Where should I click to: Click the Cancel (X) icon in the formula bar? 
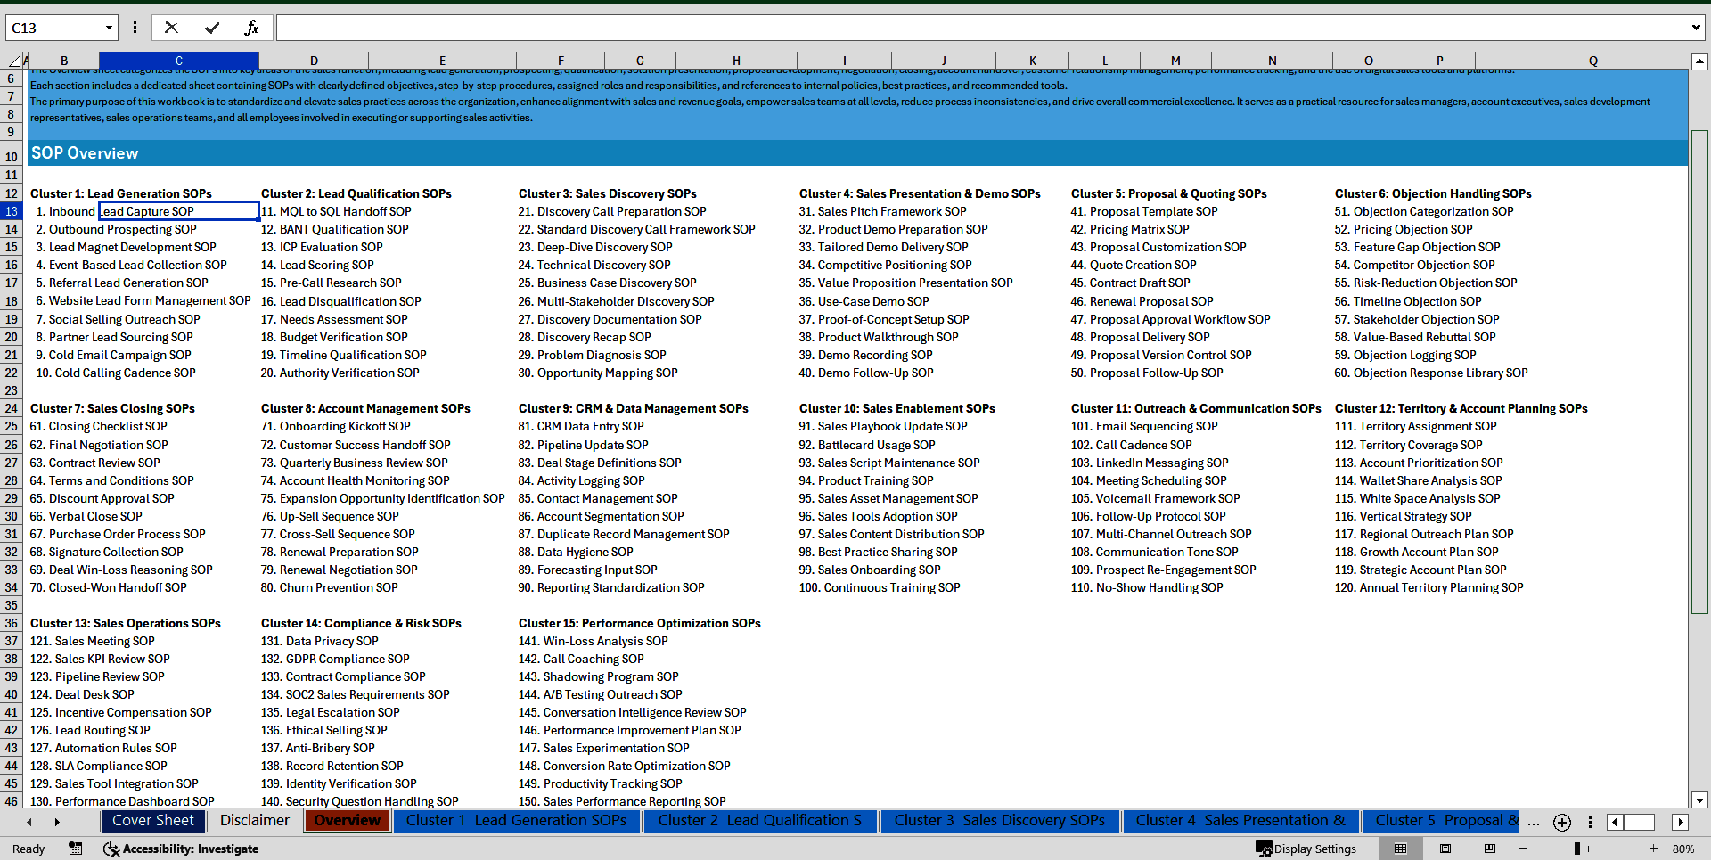(171, 27)
